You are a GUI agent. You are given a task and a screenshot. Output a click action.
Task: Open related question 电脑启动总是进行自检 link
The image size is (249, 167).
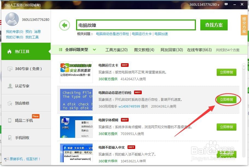pos(112,34)
